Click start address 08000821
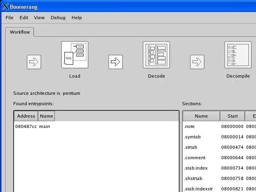Viewport: 256px width, 192px height. [232, 189]
